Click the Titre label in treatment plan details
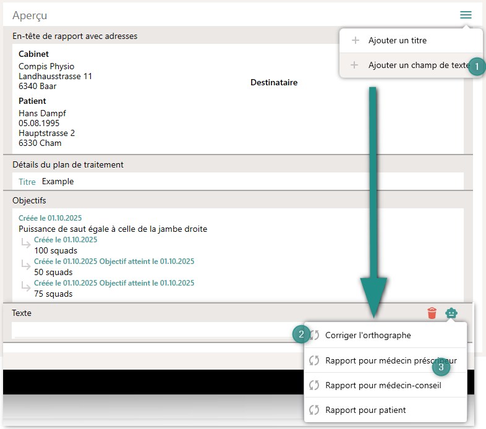Image resolution: width=486 pixels, height=429 pixels. [x=27, y=182]
